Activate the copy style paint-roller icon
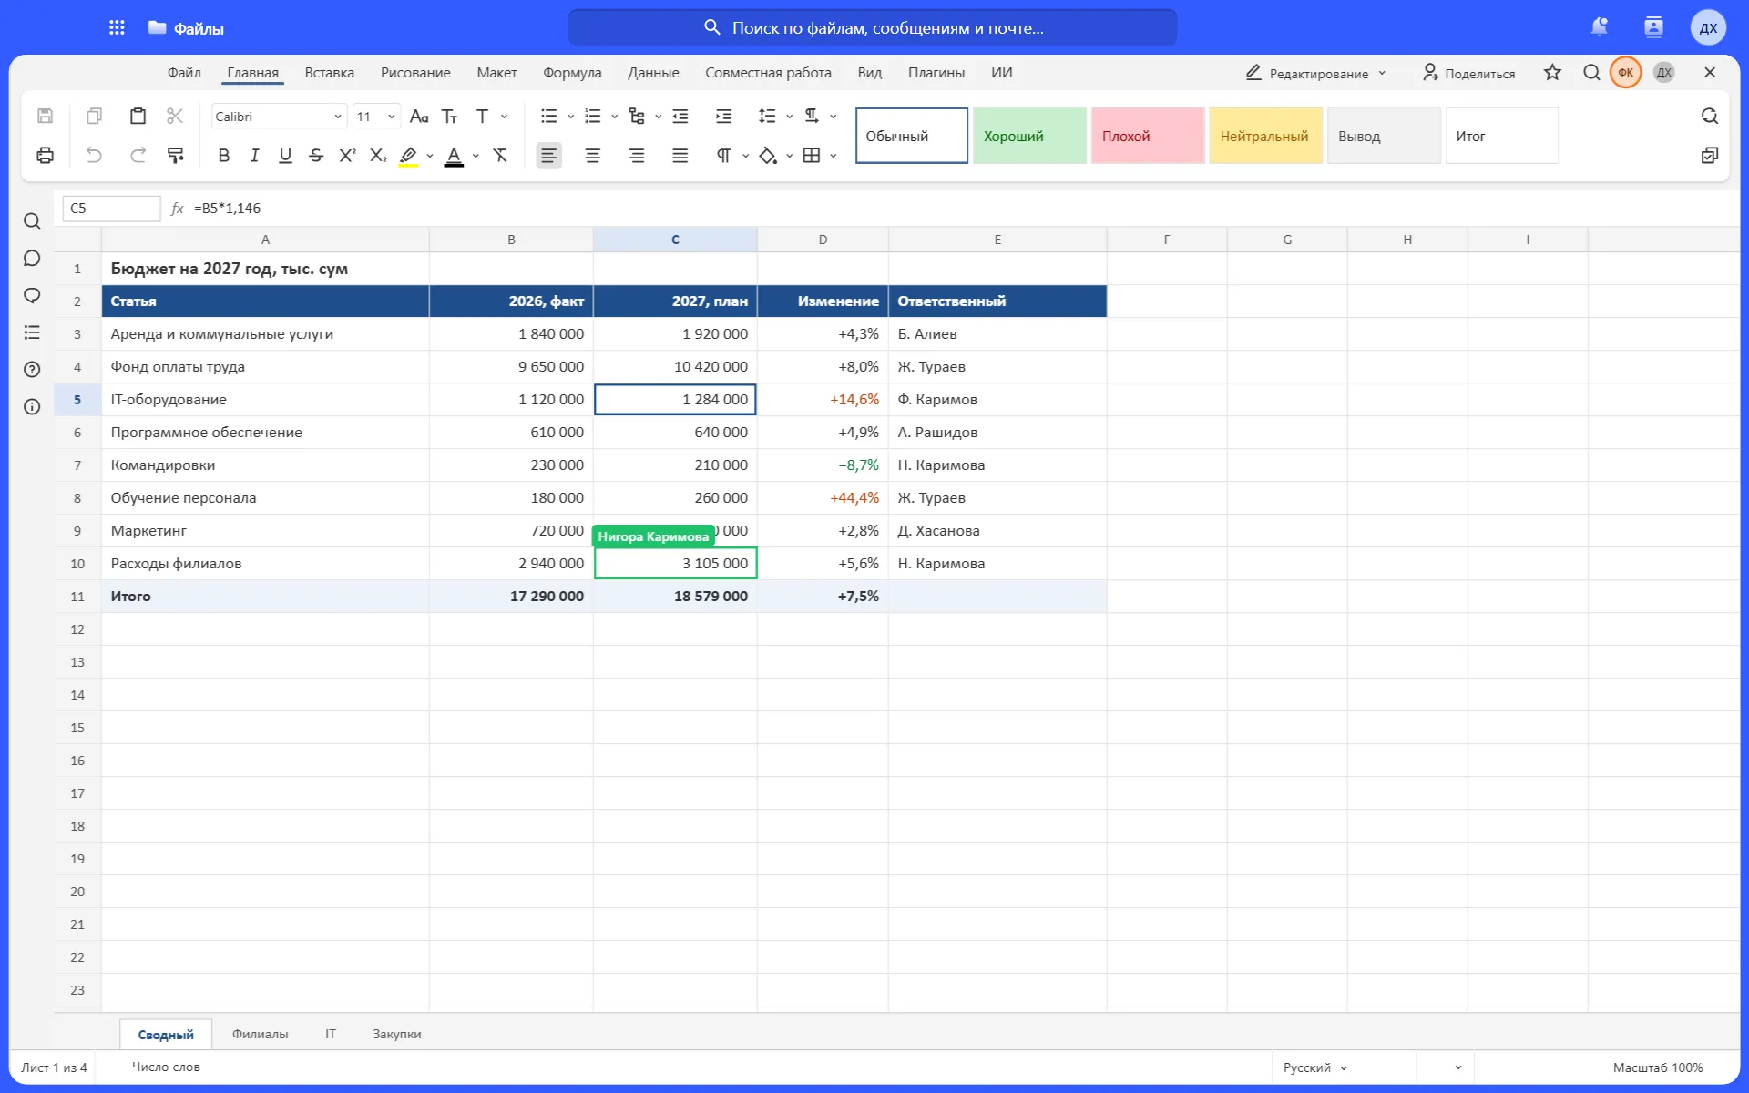The width and height of the screenshot is (1749, 1093). (x=175, y=155)
